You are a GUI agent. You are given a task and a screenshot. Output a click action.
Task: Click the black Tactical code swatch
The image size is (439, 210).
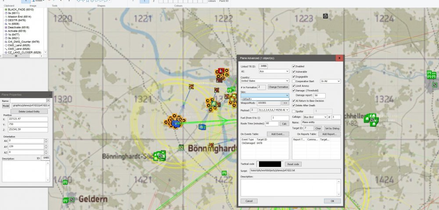269,164
